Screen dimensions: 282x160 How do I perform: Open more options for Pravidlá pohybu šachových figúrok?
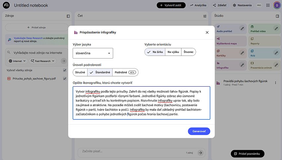click(x=276, y=83)
